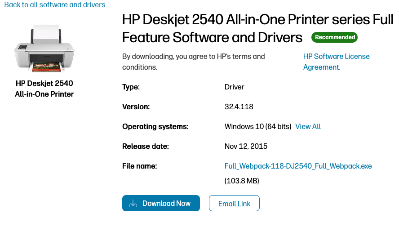399x227 pixels.
Task: Click the Windows 10 (64 bits) text
Action: [258, 127]
